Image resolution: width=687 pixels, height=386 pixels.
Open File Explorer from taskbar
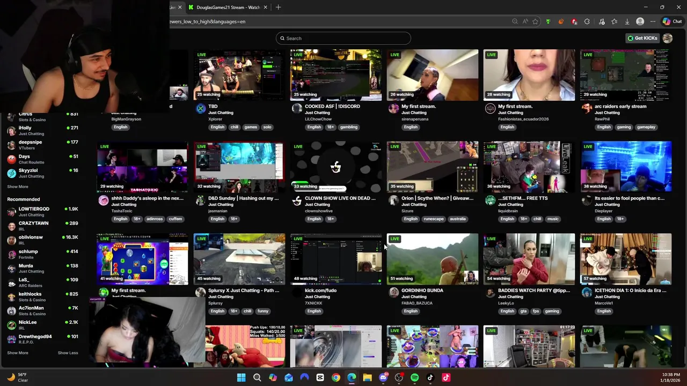(367, 377)
